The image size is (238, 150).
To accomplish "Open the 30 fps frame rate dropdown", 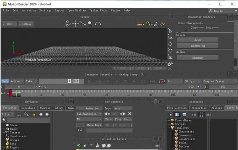I will (x=193, y=81).
